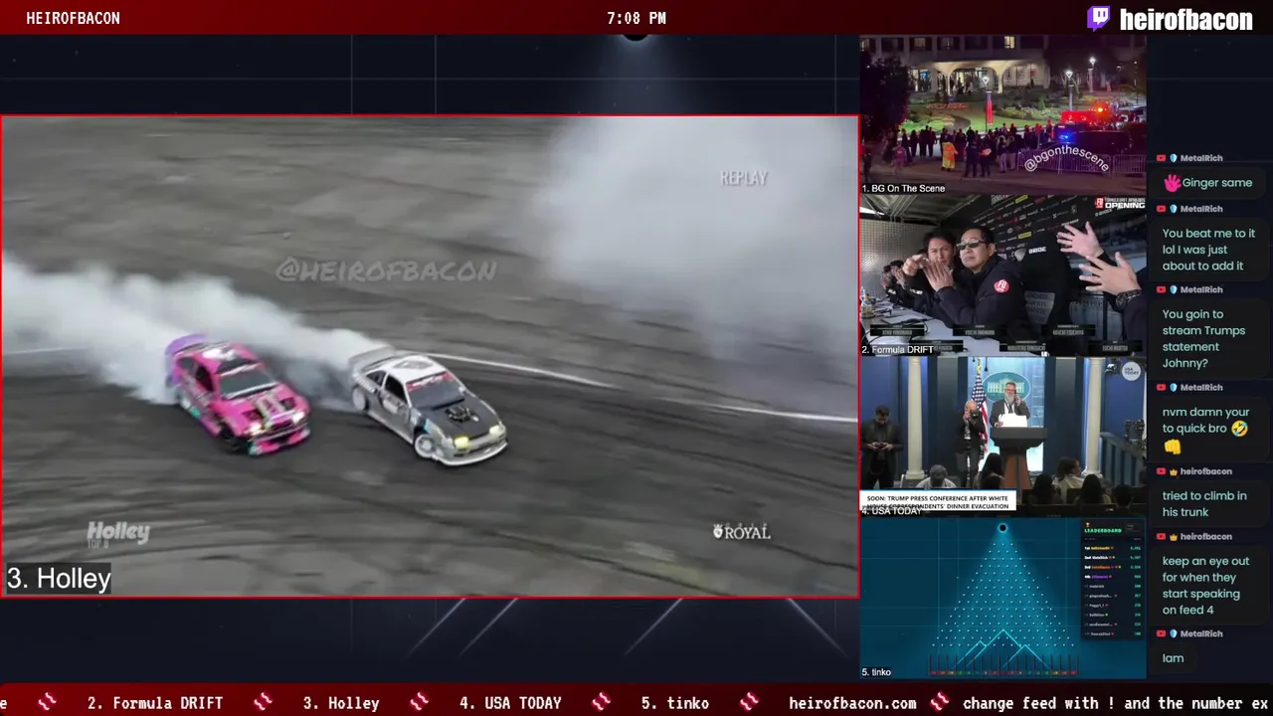Select '2. Formula DRIFT' in the ticker
1273x716 pixels.
click(155, 703)
